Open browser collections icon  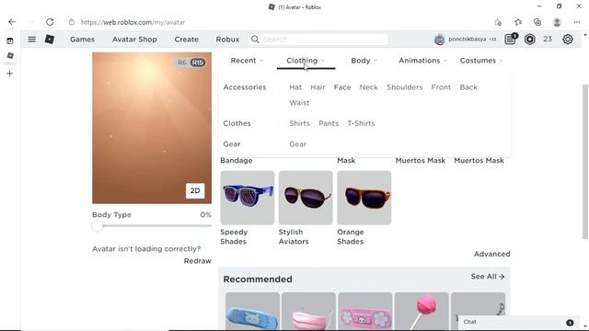coord(537,22)
